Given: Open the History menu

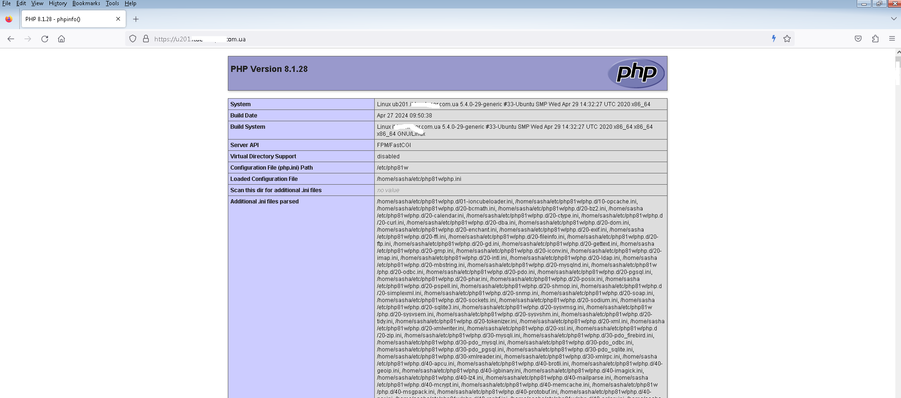Looking at the screenshot, I should [x=57, y=3].
